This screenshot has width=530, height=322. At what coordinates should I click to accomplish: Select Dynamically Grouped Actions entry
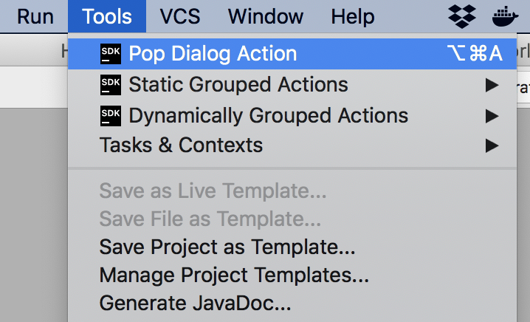pyautogui.click(x=268, y=116)
